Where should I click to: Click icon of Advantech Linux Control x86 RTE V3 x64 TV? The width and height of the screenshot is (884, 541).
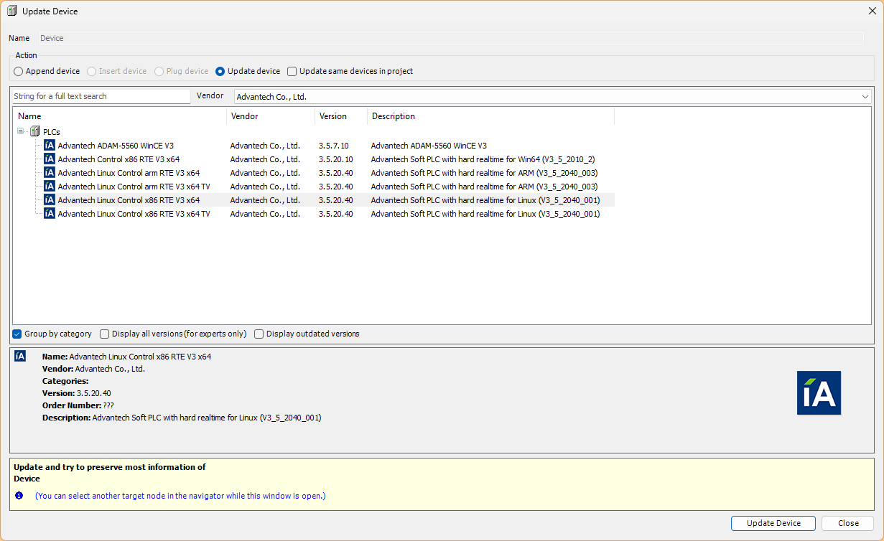coord(49,214)
